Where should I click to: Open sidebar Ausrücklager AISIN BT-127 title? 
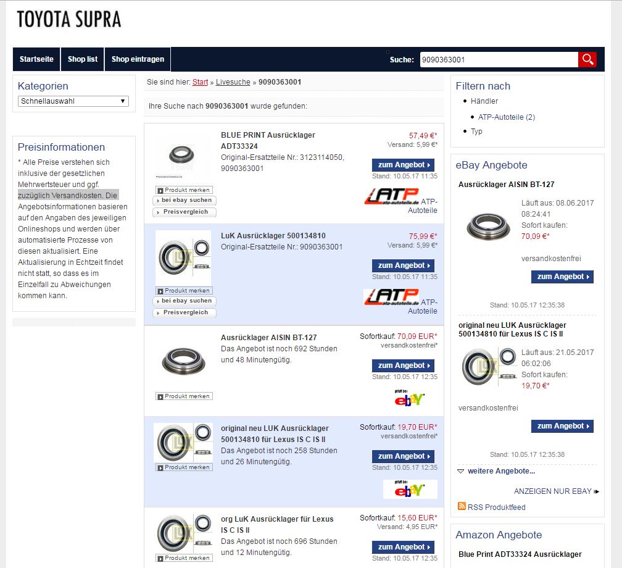[506, 185]
